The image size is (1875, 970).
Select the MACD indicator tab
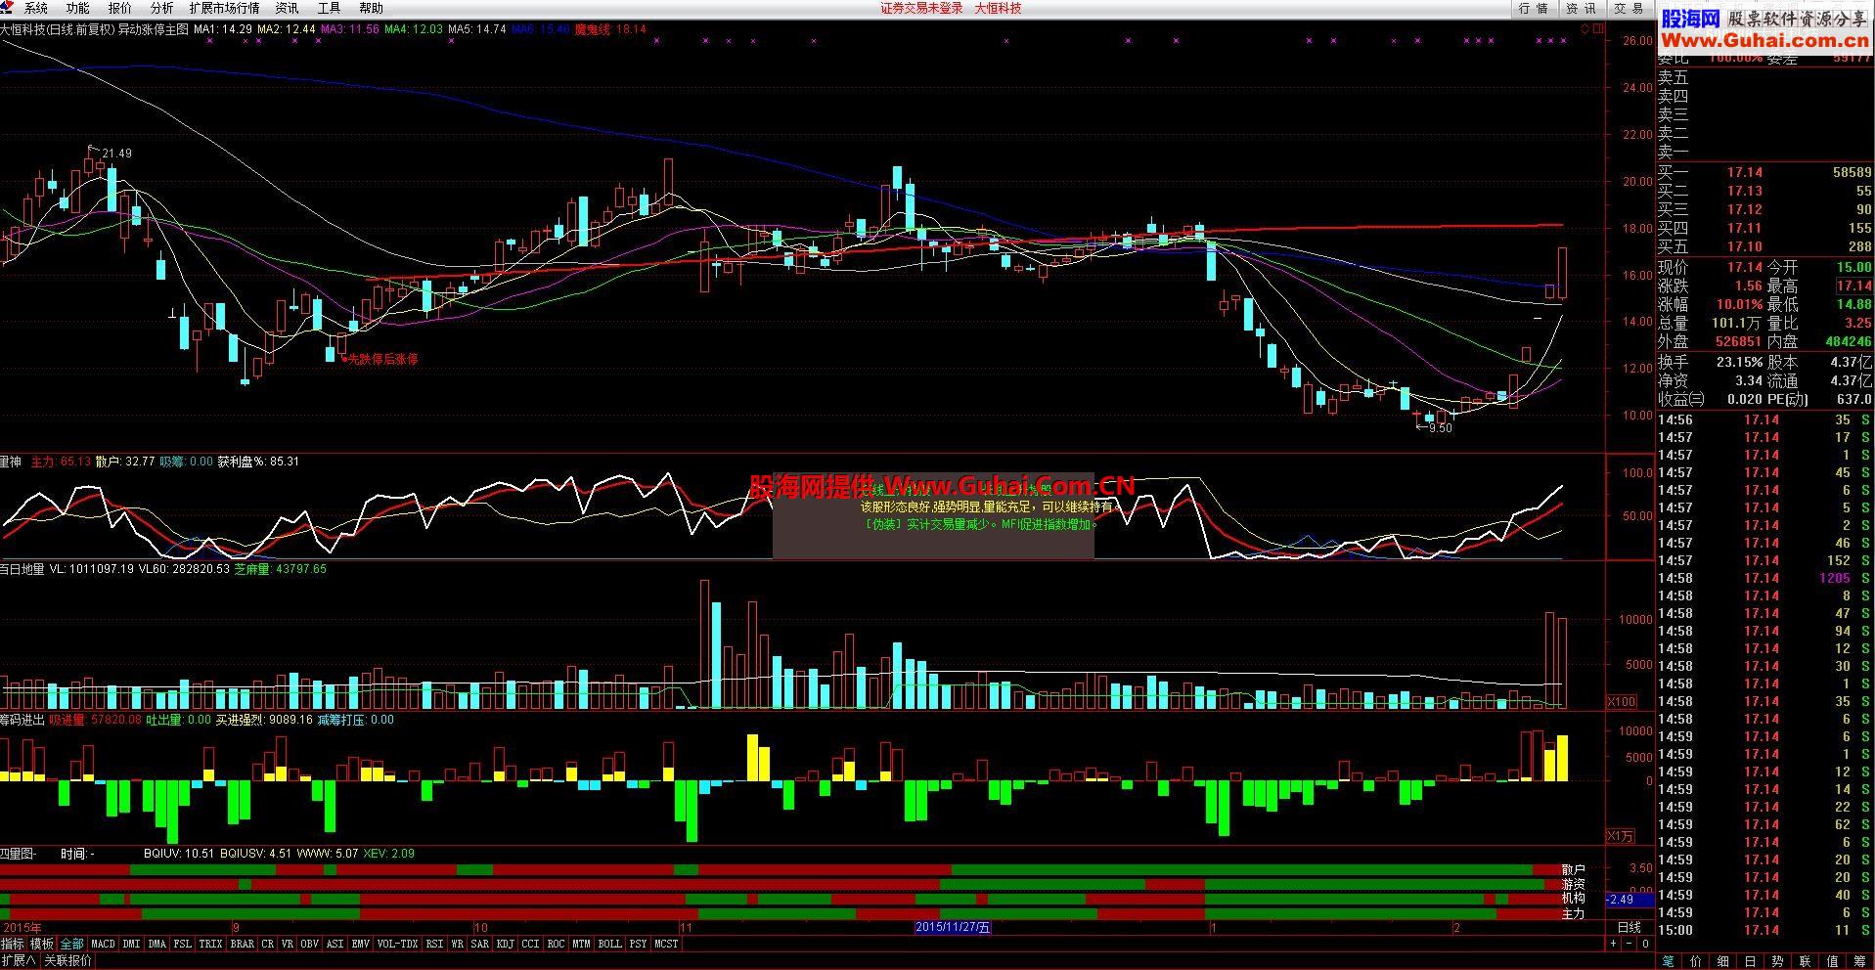coord(103,945)
